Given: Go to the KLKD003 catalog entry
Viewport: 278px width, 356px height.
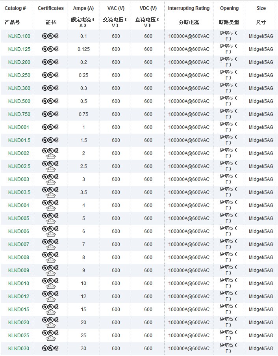Looking at the screenshot, I should pyautogui.click(x=19, y=179).
